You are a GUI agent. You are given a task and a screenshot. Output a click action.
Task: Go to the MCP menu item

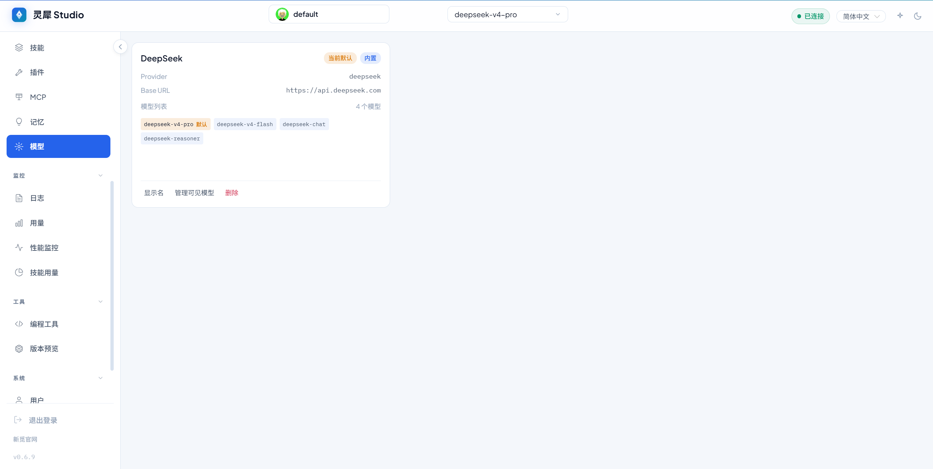tap(58, 97)
